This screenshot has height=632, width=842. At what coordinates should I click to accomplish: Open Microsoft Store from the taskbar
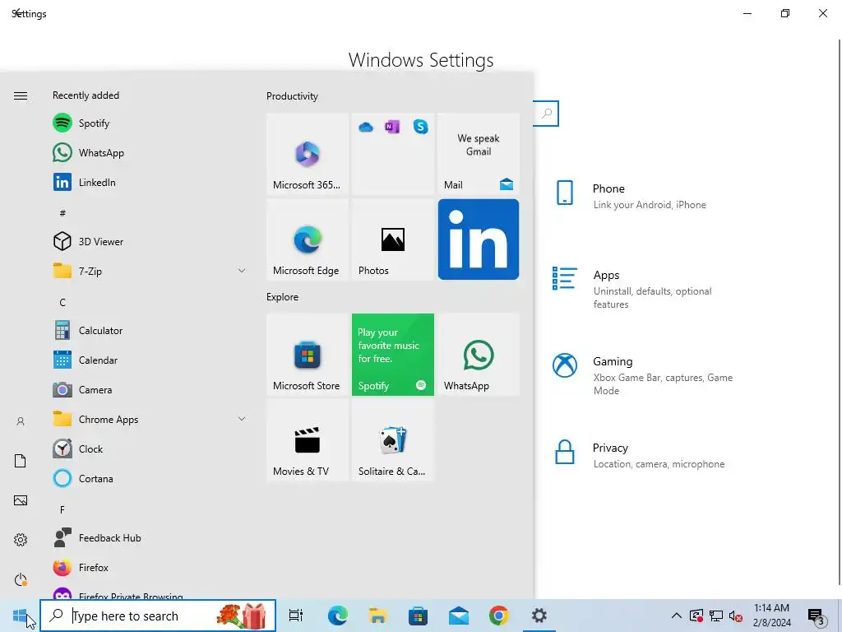[x=418, y=616]
